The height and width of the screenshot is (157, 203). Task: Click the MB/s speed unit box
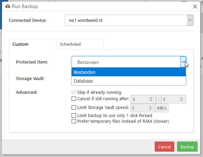click(162, 108)
